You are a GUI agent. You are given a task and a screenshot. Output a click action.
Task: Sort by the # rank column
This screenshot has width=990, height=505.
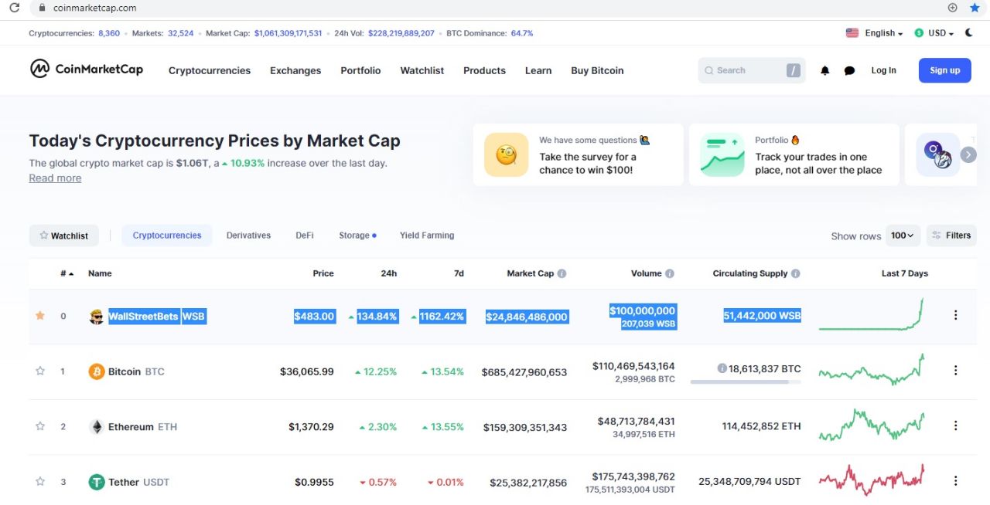pyautogui.click(x=67, y=273)
